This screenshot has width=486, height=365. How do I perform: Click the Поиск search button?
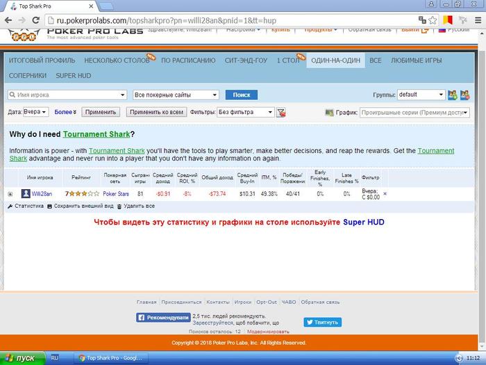click(242, 95)
